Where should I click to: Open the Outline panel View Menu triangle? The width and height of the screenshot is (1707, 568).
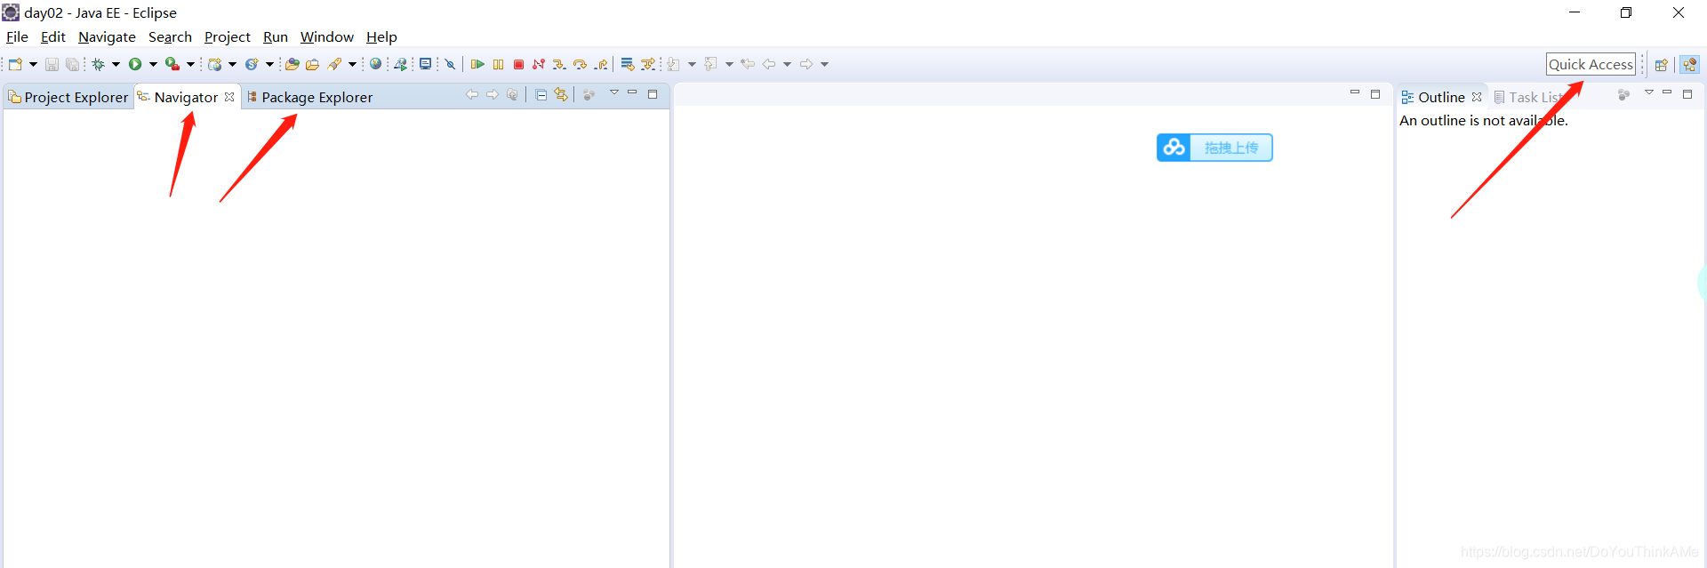[1648, 92]
